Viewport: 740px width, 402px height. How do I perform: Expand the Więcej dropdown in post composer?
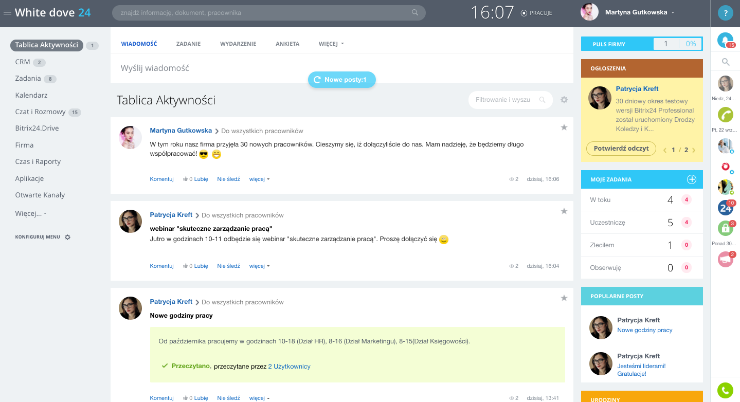tap(331, 44)
